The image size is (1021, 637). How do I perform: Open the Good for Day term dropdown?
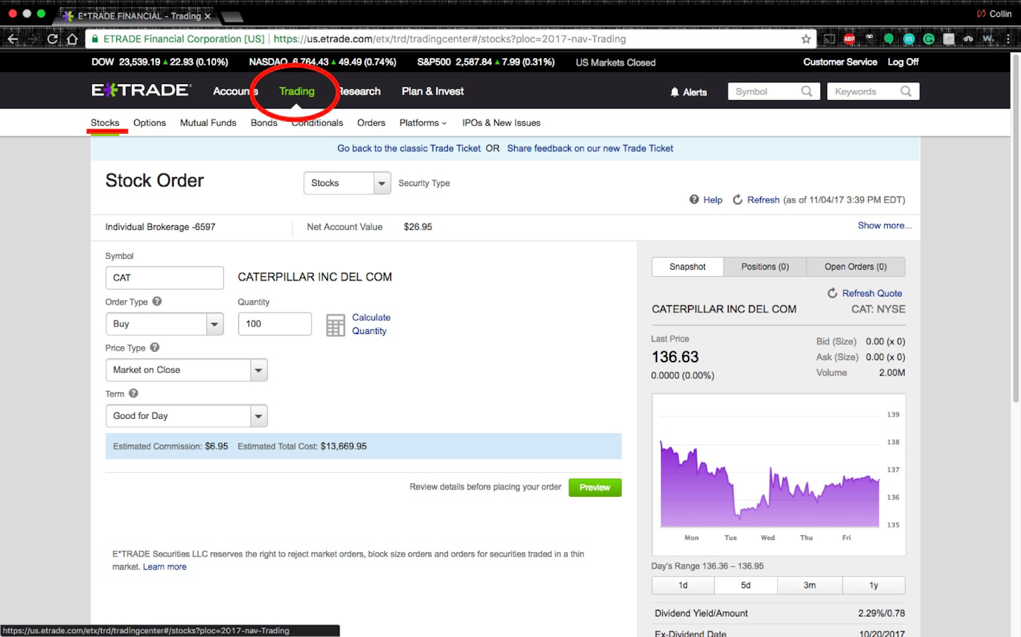[186, 416]
